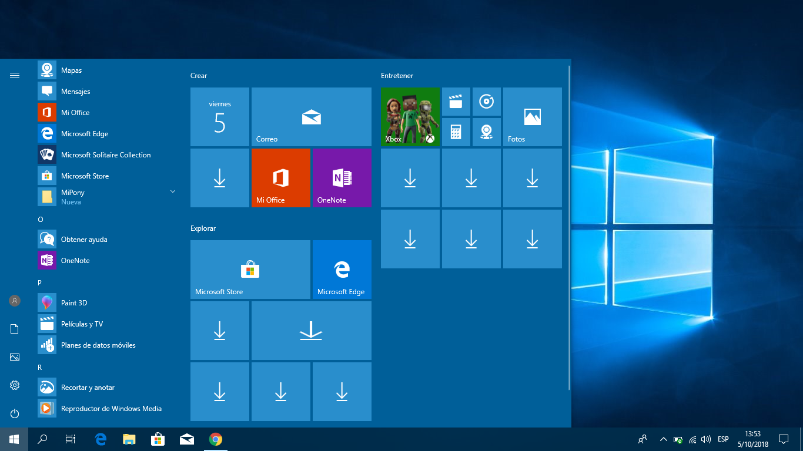Click the Windows Start button
The height and width of the screenshot is (451, 803).
[14, 439]
